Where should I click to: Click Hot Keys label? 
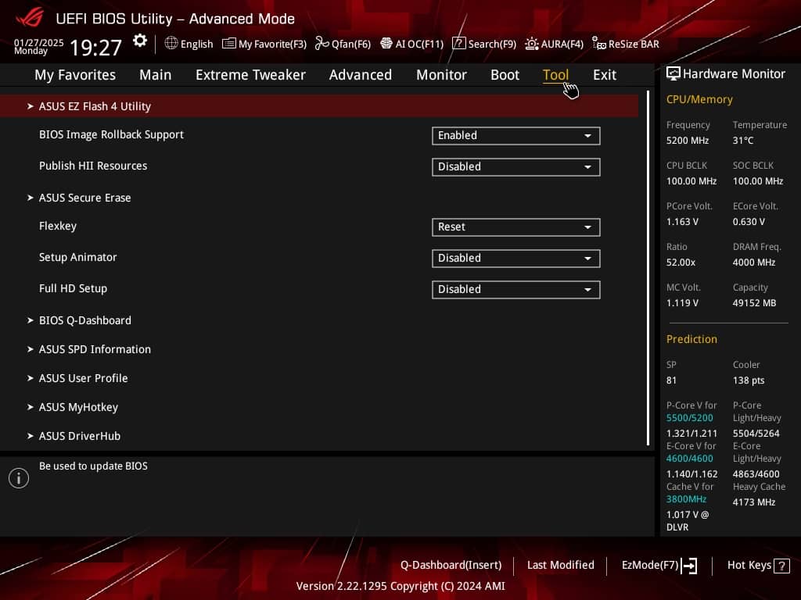[749, 566]
